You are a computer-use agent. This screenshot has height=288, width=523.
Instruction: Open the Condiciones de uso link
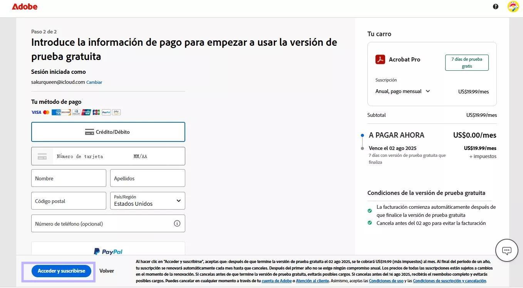[386, 281]
